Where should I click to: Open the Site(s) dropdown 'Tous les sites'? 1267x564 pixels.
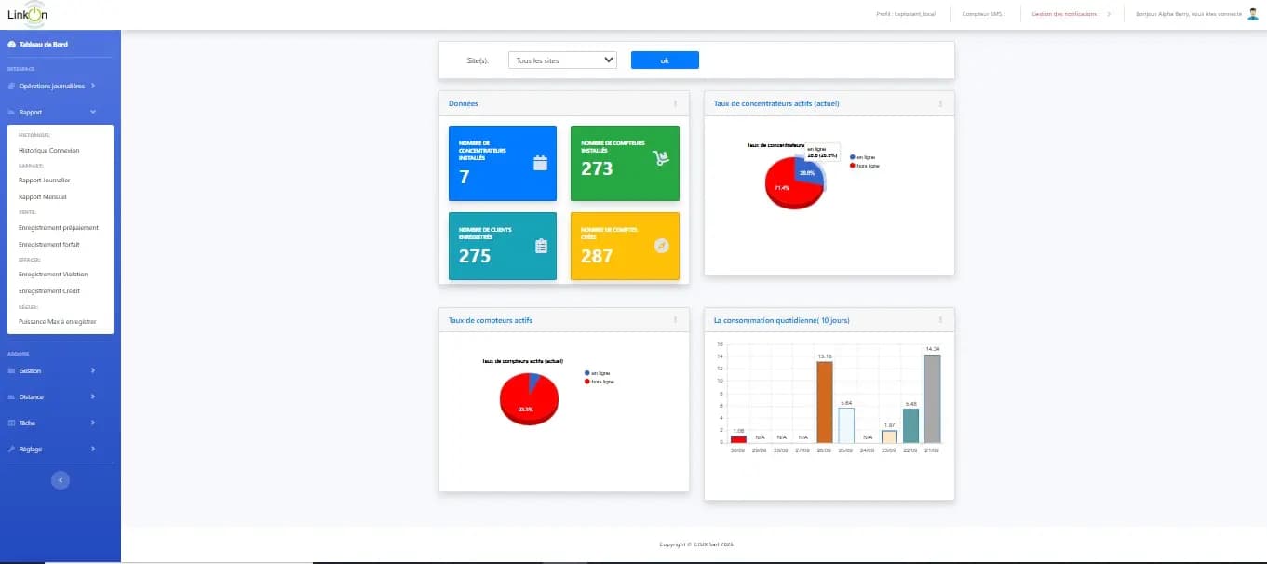click(562, 60)
